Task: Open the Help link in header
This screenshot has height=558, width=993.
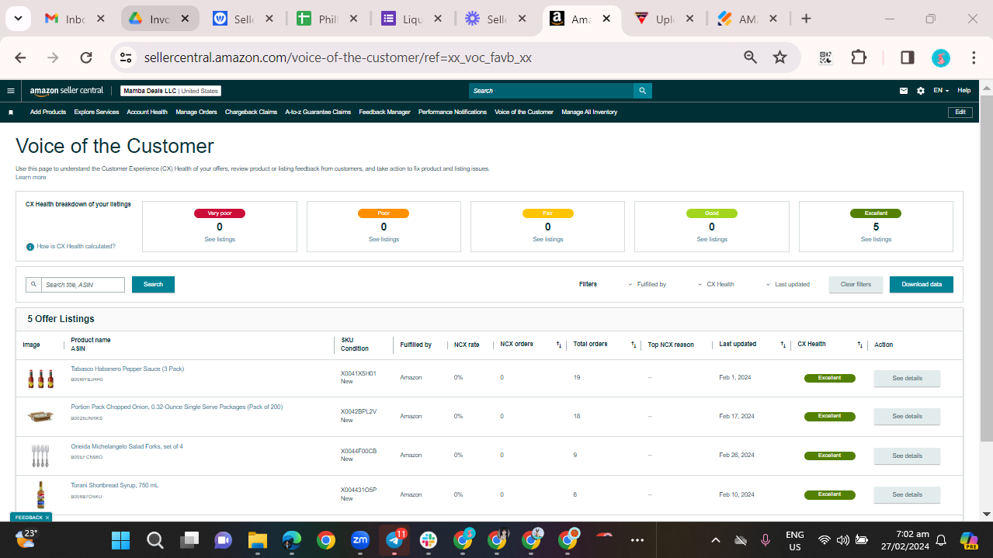Action: (x=963, y=91)
